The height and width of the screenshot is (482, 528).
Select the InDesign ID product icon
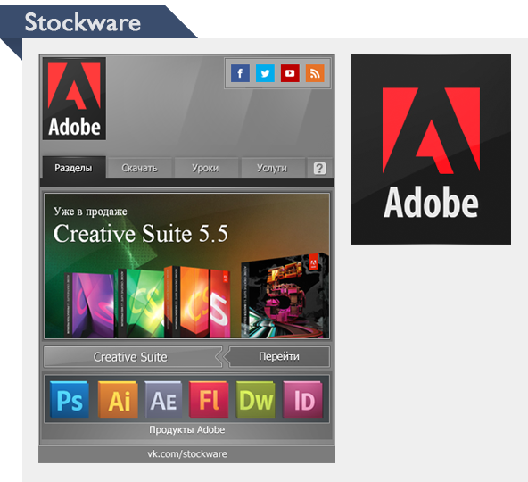(302, 400)
